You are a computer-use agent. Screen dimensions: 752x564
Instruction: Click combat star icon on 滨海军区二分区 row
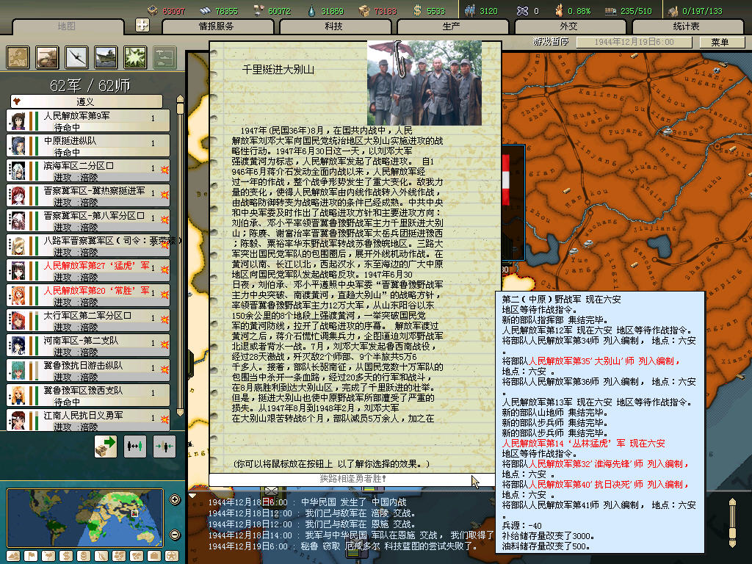point(164,170)
